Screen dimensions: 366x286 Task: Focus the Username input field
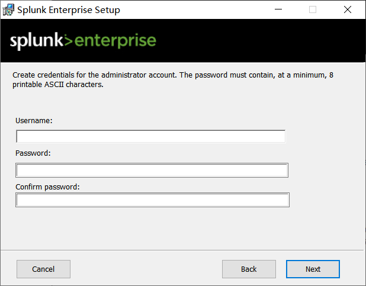point(150,137)
